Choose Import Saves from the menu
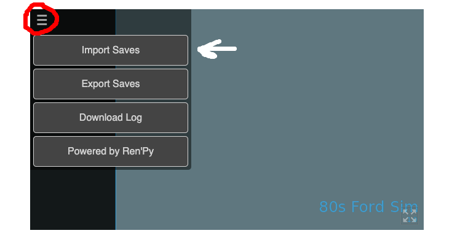 (111, 50)
